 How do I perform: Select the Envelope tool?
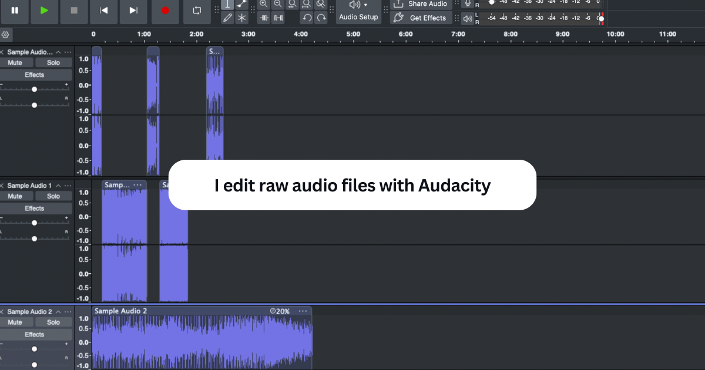[x=242, y=4]
